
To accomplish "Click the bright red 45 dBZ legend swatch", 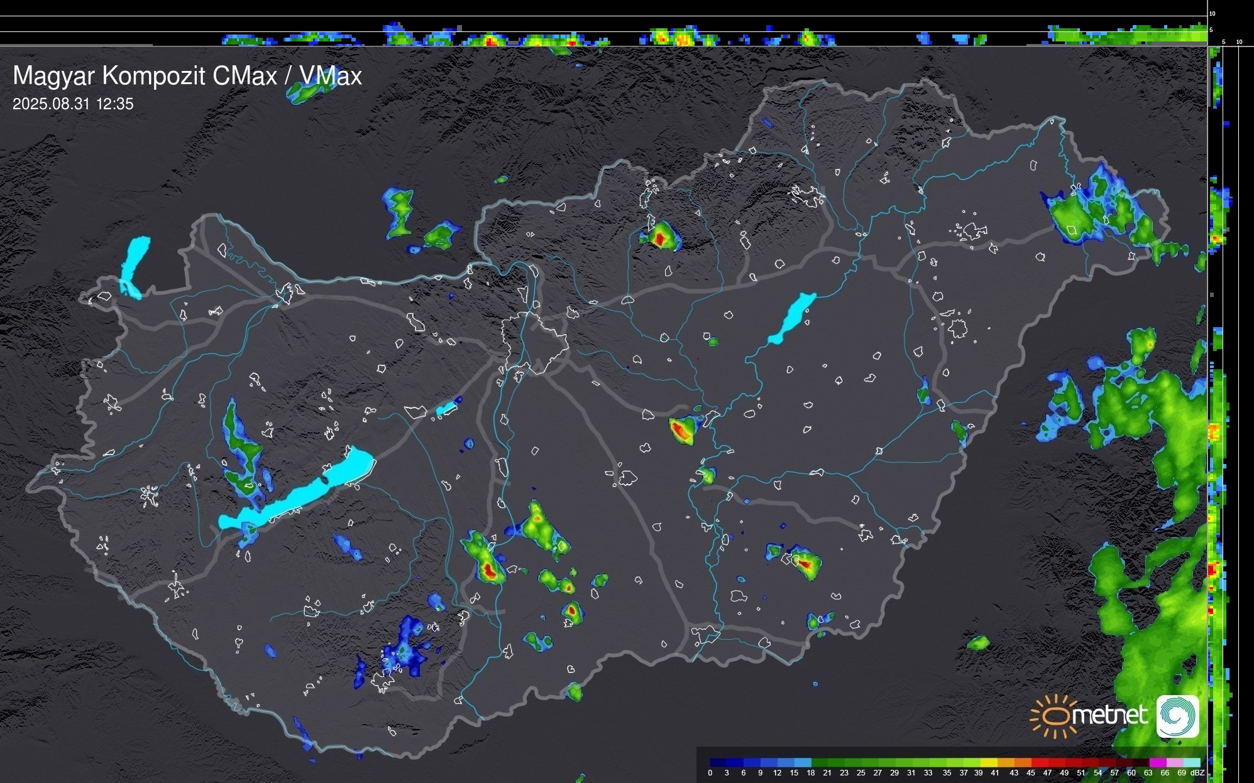I will (1040, 762).
